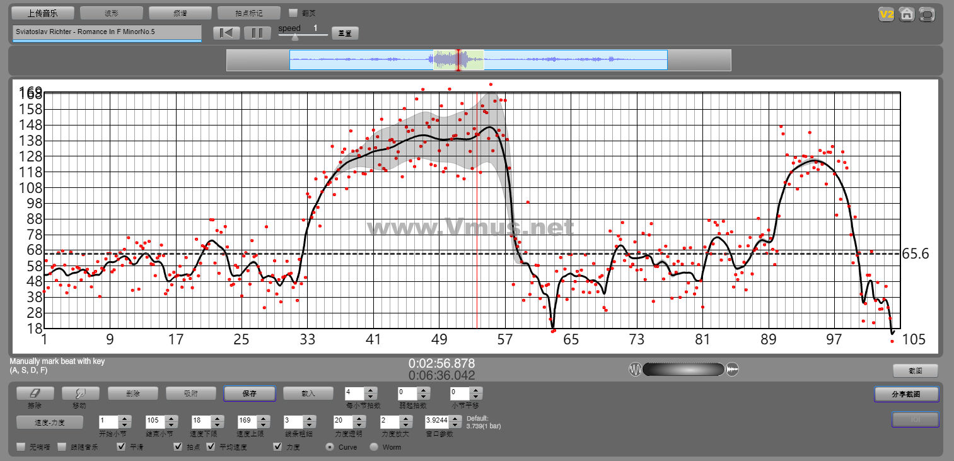Rewind playback to the start

[226, 33]
